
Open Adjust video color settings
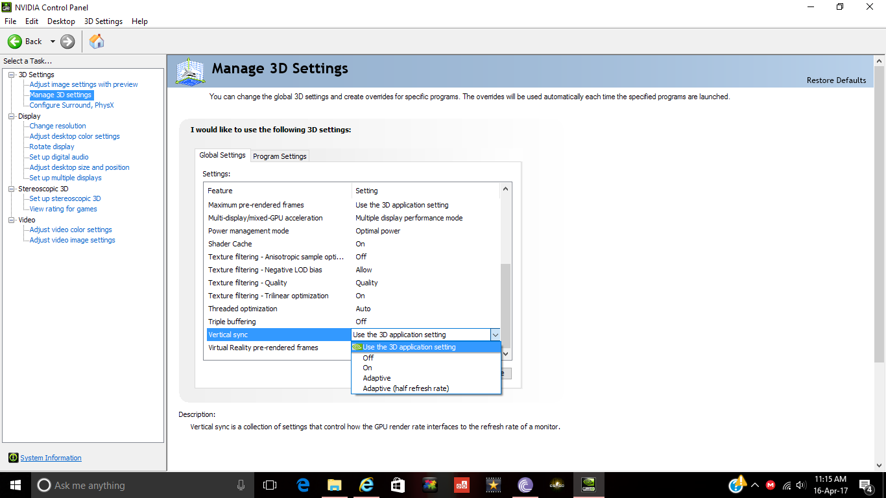coord(71,230)
